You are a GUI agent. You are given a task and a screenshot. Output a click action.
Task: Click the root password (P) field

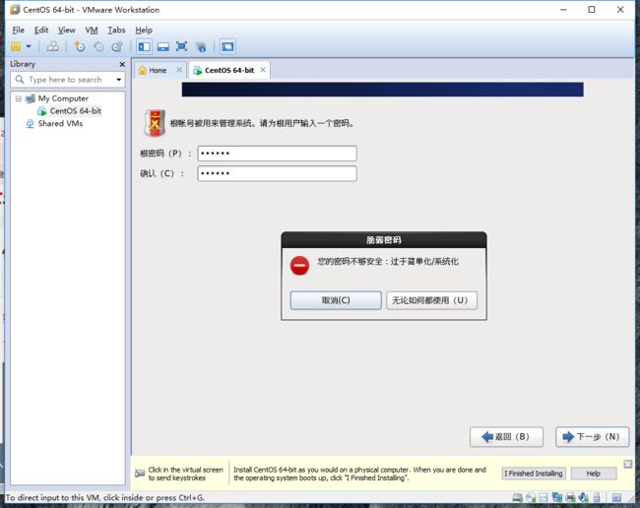[277, 154]
